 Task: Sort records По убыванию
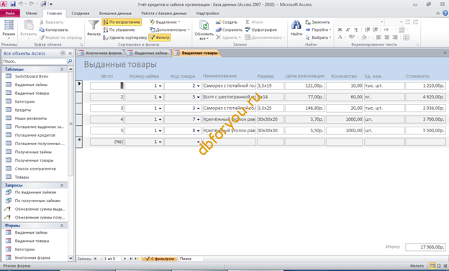pyautogui.click(x=119, y=29)
